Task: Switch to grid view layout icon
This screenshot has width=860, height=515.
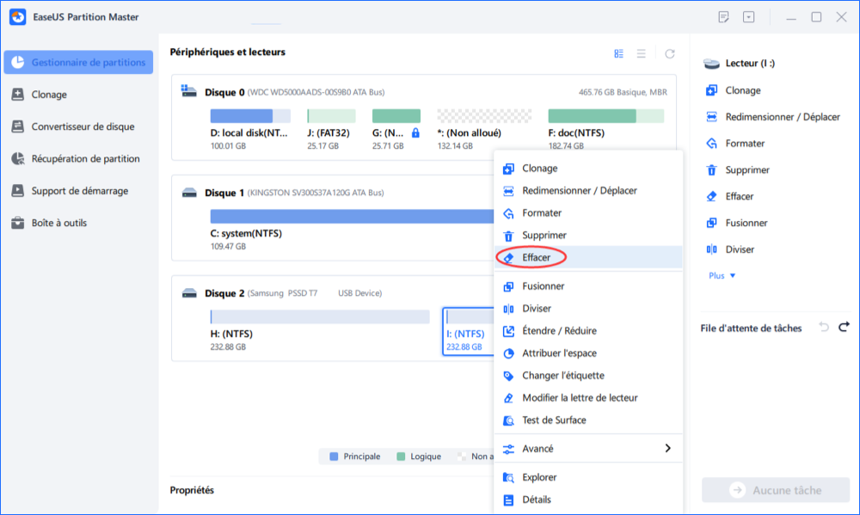Action: tap(618, 53)
